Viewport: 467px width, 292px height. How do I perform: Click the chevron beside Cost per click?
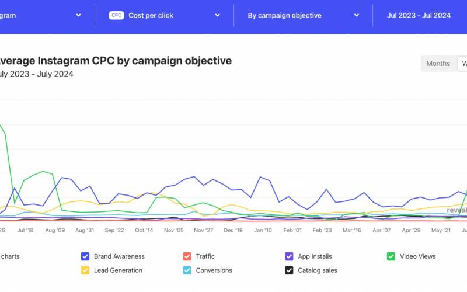click(217, 15)
